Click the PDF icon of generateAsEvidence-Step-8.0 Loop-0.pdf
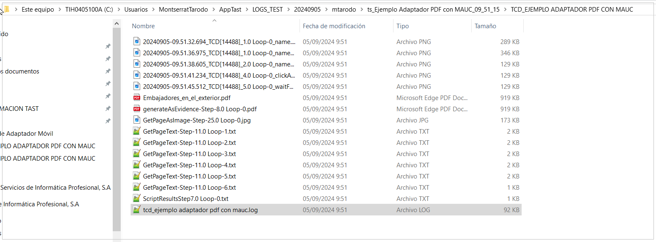 pyautogui.click(x=136, y=109)
